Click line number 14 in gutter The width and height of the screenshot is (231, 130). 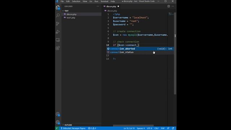tap(108, 59)
